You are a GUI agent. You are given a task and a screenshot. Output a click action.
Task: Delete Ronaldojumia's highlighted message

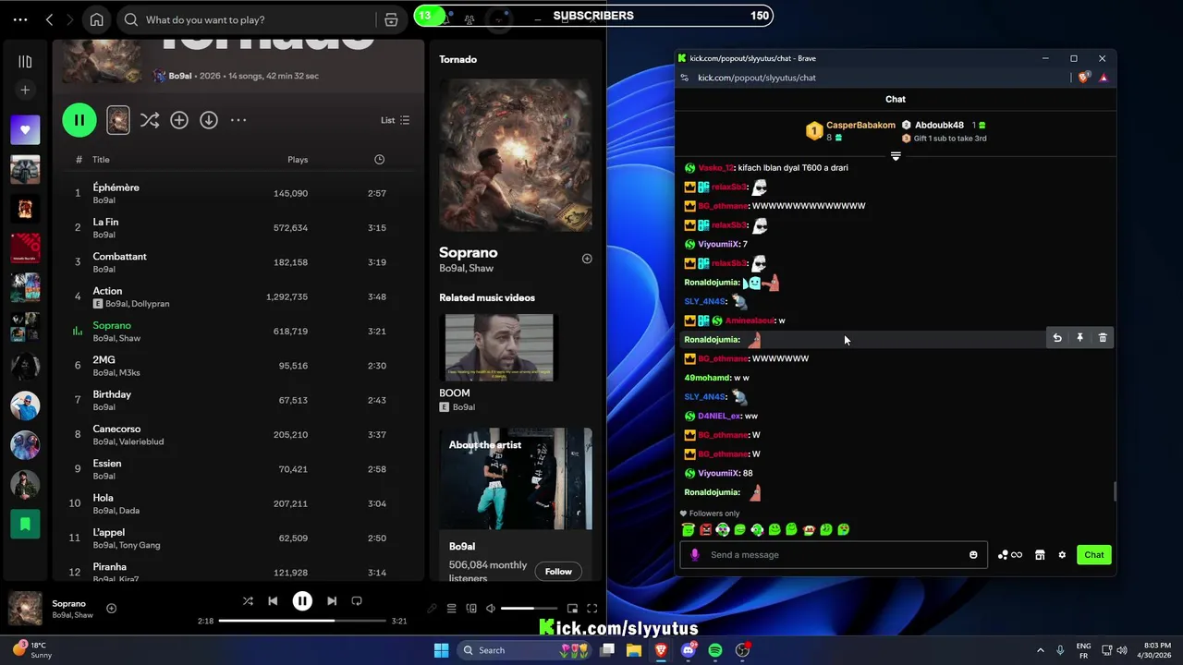pos(1103,339)
